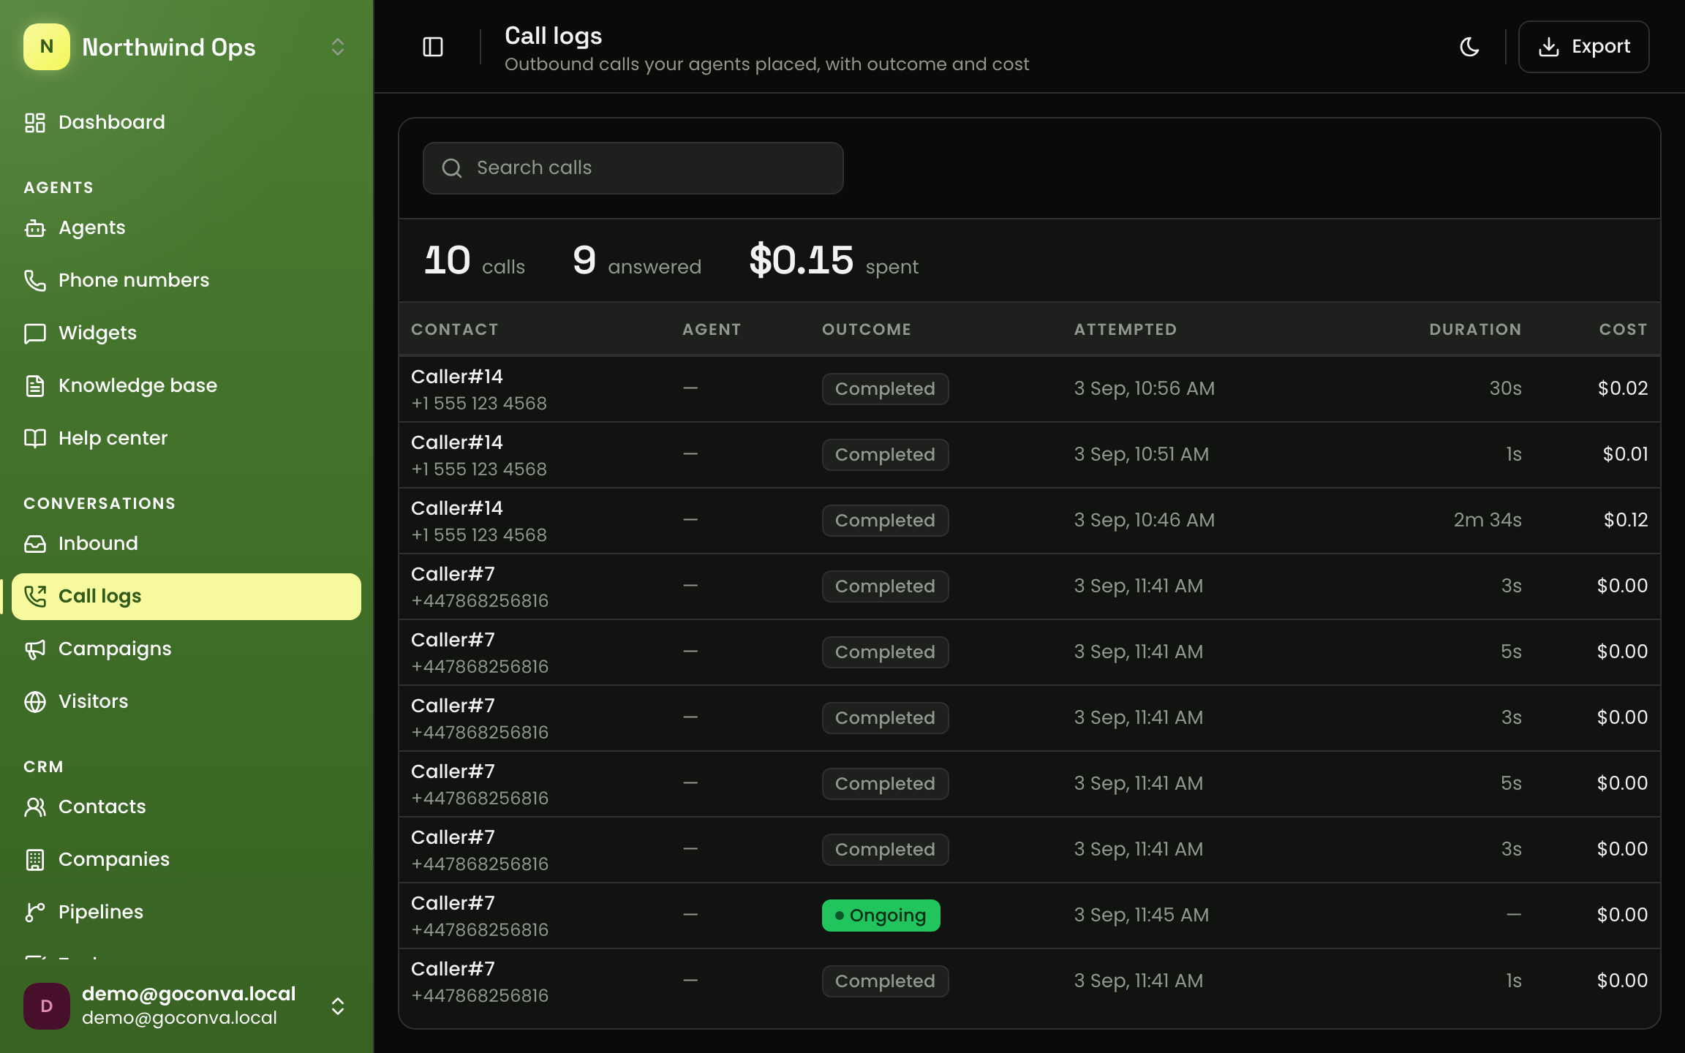Click the Outcome column header
The height and width of the screenshot is (1053, 1685).
[867, 330]
